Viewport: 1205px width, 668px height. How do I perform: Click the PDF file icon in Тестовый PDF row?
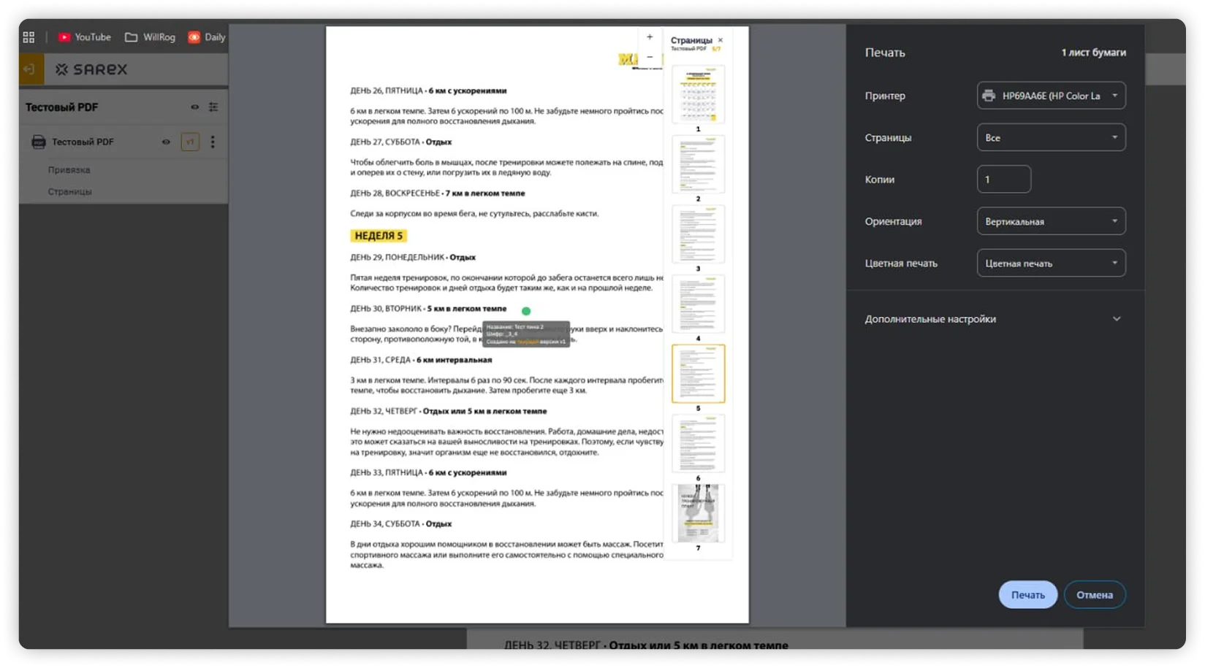pos(39,142)
